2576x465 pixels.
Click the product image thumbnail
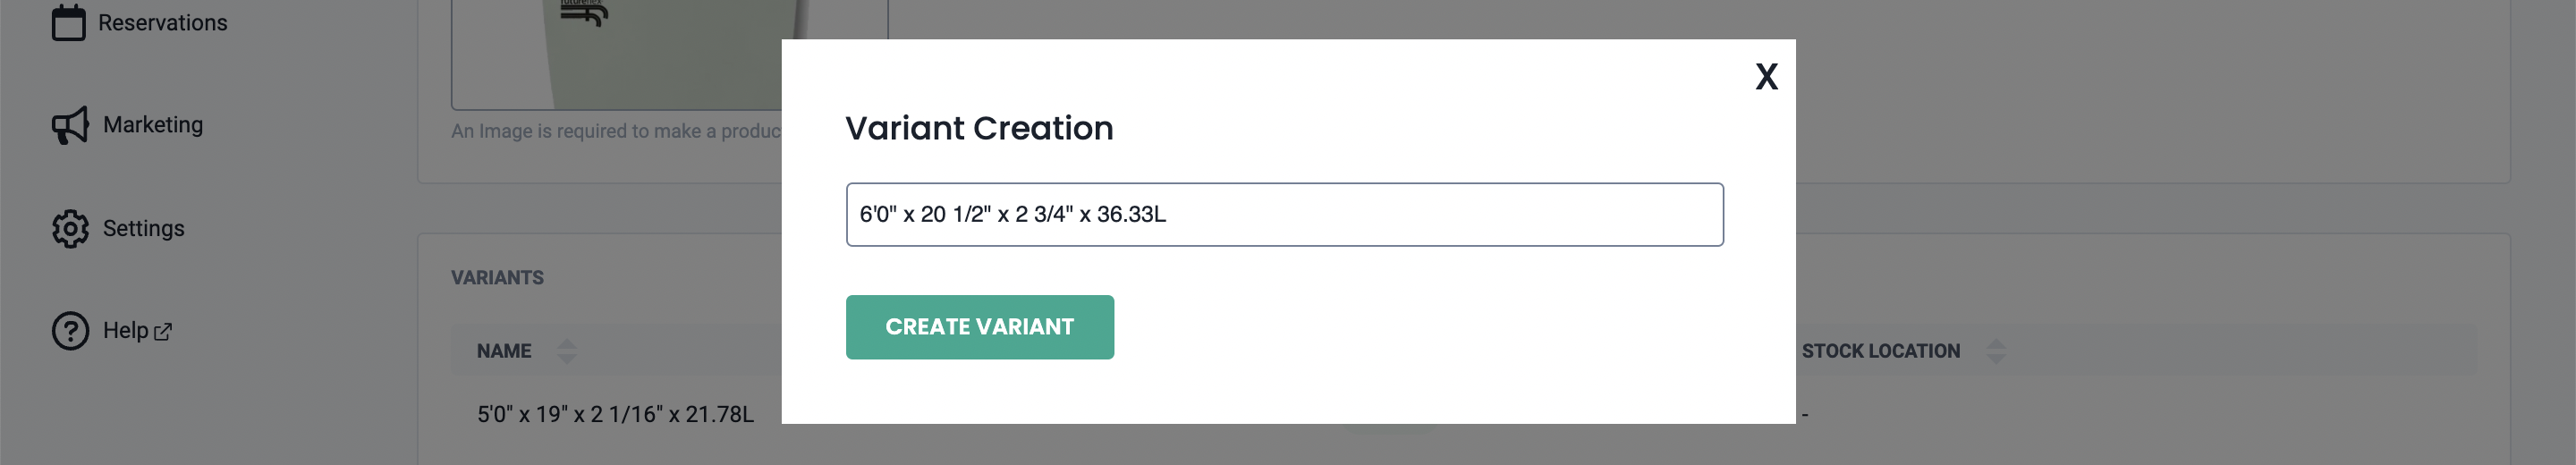(x=615, y=50)
